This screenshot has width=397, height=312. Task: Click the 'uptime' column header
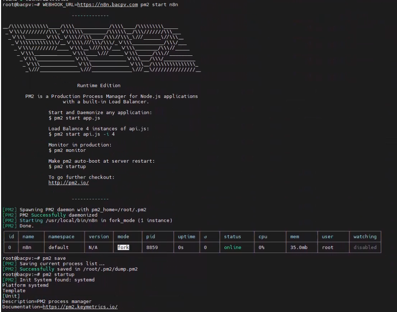pyautogui.click(x=186, y=236)
